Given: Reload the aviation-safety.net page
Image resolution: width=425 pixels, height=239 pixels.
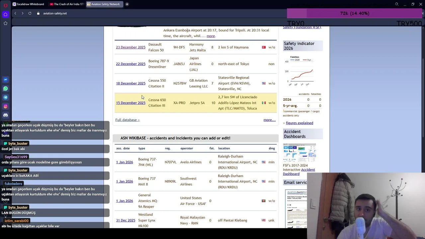Looking at the screenshot, I should (x=30, y=13).
